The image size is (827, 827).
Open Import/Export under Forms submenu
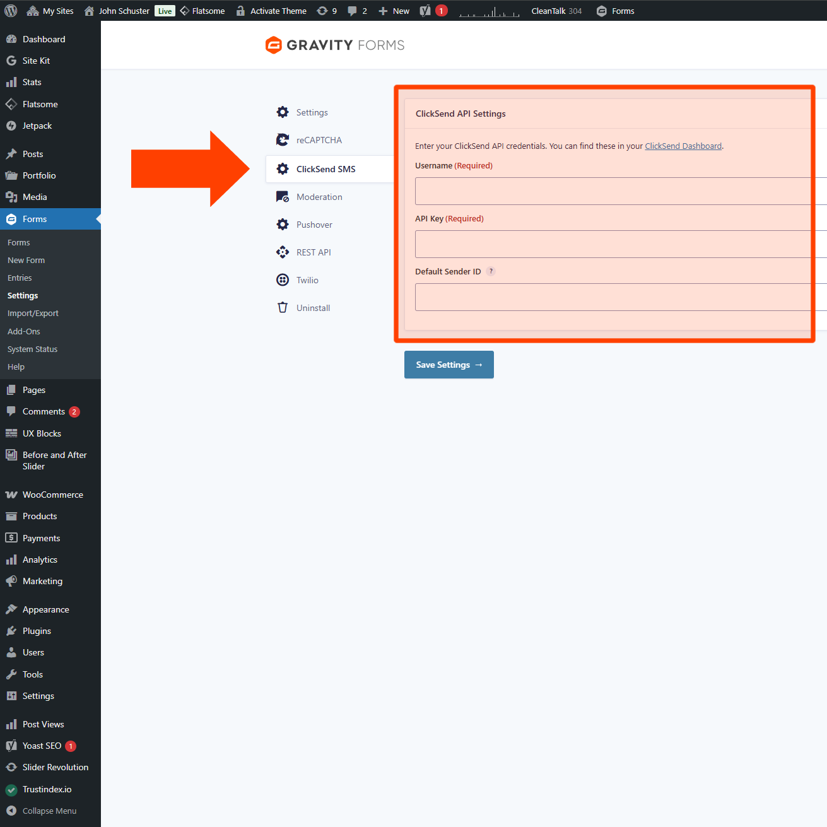(33, 314)
